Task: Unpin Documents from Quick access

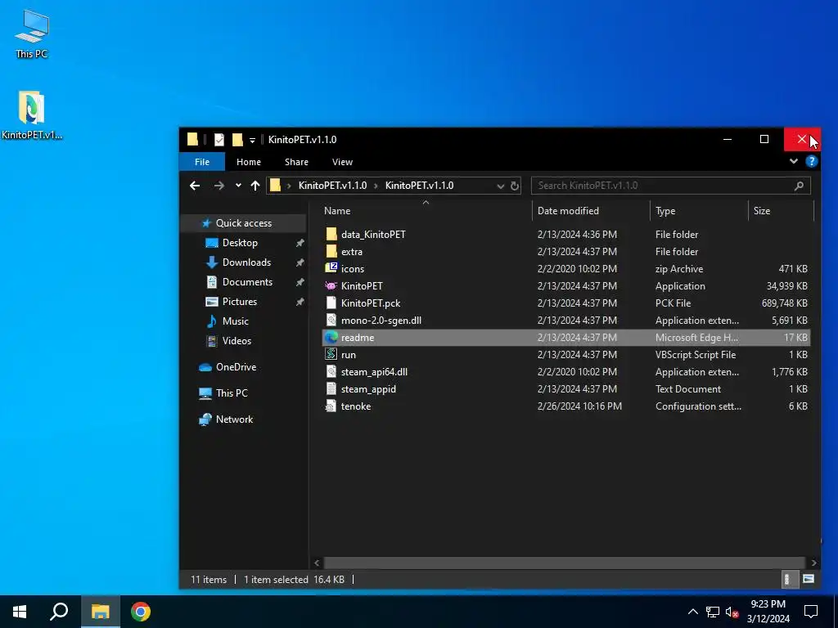Action: pos(300,282)
